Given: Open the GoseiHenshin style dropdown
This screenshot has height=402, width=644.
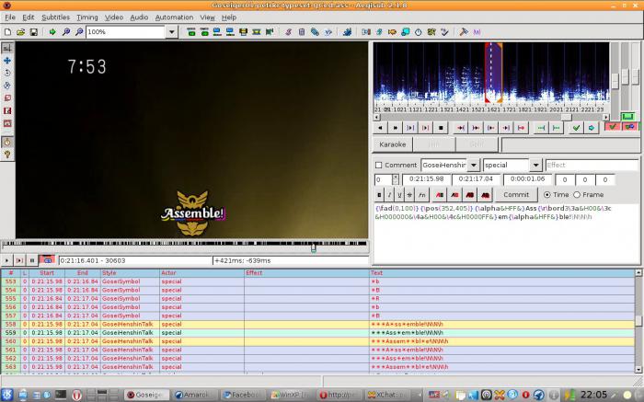Looking at the screenshot, I should (474, 165).
